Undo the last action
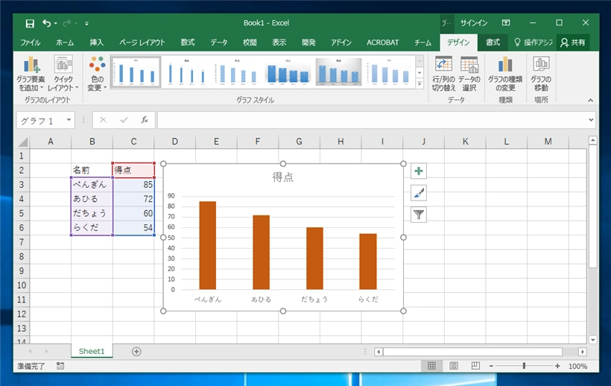Screen dimensions: 611x386 [x=46, y=23]
